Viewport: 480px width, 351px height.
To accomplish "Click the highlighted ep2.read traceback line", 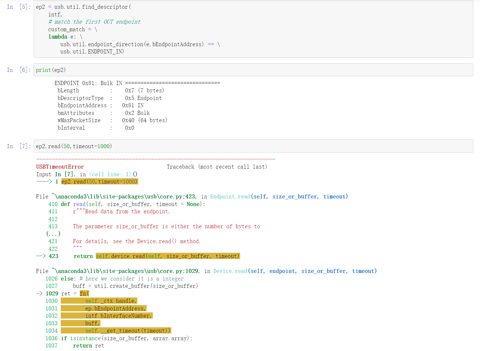I will tap(99, 181).
